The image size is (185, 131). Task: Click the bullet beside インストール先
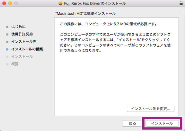[x=7, y=41]
